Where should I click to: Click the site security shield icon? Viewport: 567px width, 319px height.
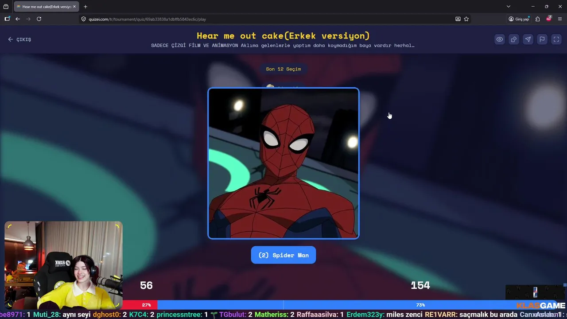(x=83, y=19)
